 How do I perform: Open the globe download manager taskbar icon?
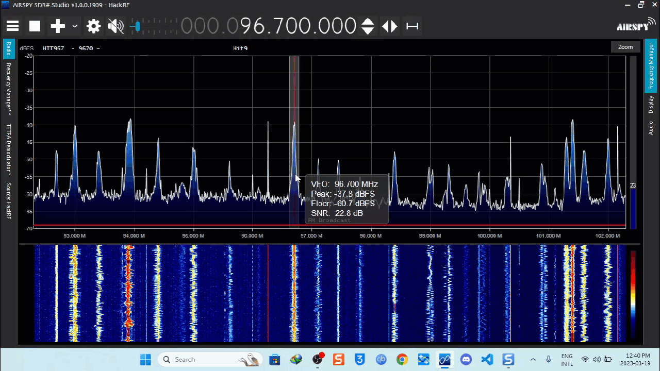[x=296, y=359]
